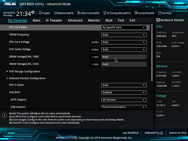The image size is (188, 141).
Task: Click the Last Modified button
Action: [130, 133]
